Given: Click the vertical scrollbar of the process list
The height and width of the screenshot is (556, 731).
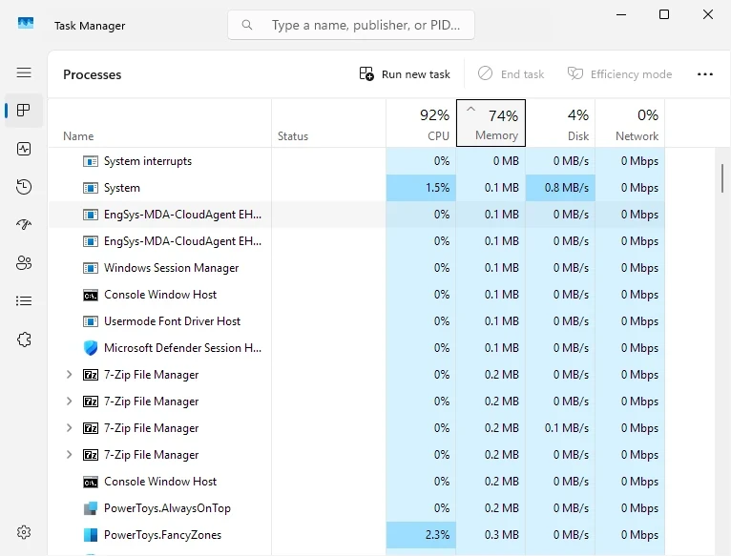Looking at the screenshot, I should (722, 178).
